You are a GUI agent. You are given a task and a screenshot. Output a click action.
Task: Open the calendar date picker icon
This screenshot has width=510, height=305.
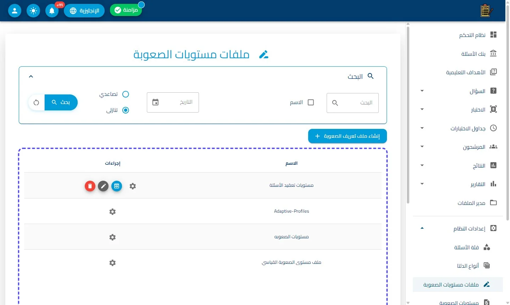tap(155, 102)
